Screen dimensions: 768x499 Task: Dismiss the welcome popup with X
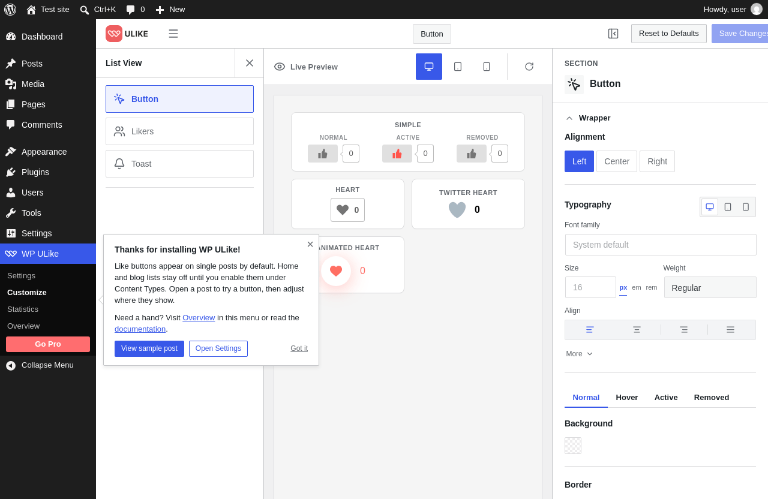pyautogui.click(x=310, y=244)
